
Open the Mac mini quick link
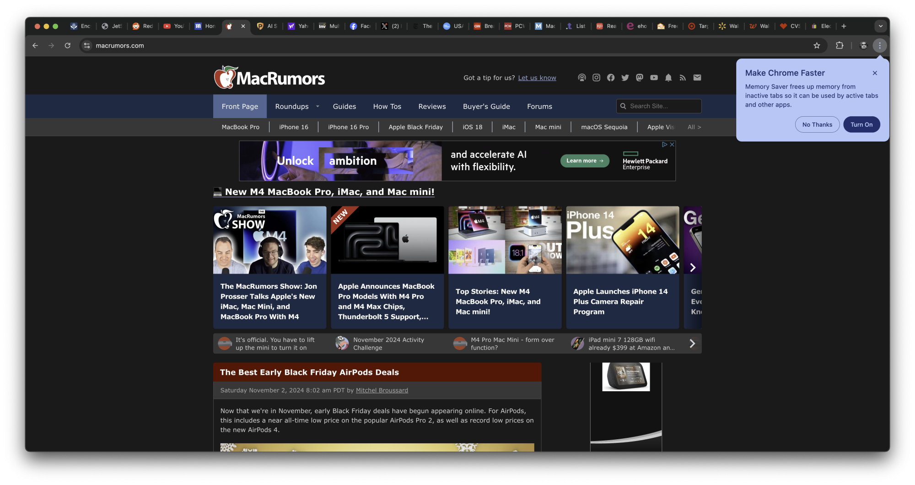click(x=548, y=127)
